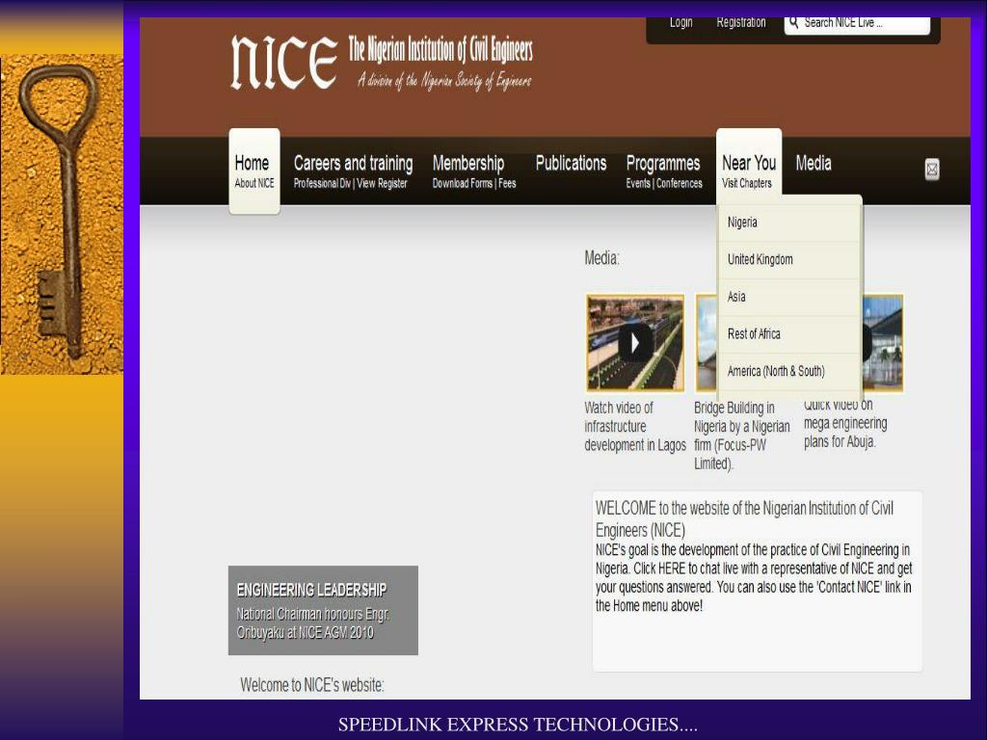Screen dimensions: 987x740
Task: Open the Abuja mega engineering video thumbnail
Action: click(883, 343)
